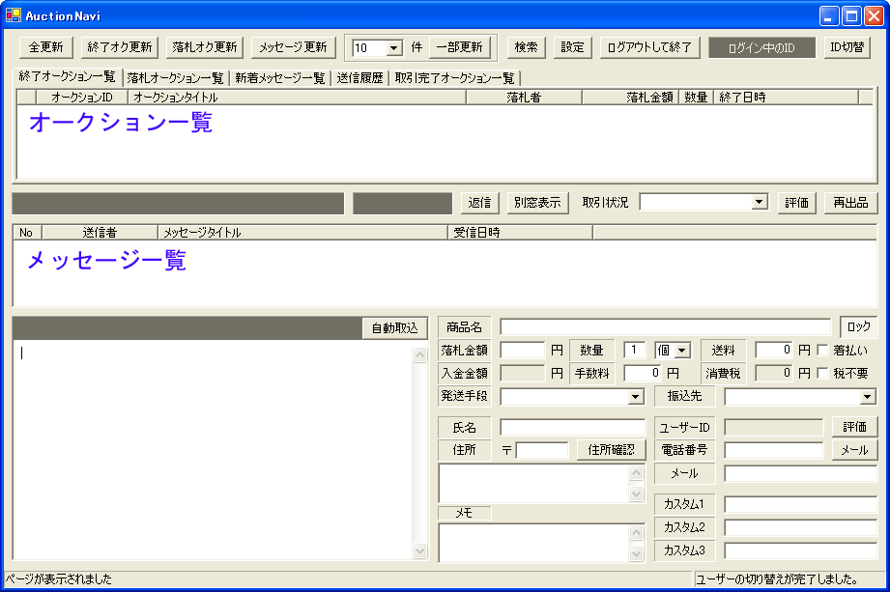Image resolution: width=890 pixels, height=592 pixels.
Task: Toggle the 税不要 checkbox
Action: [x=823, y=373]
